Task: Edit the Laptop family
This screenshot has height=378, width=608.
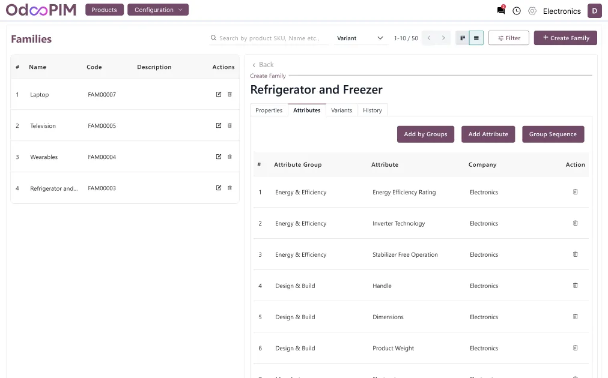Action: click(x=219, y=94)
